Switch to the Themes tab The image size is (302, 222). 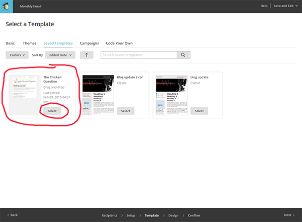(x=30, y=43)
